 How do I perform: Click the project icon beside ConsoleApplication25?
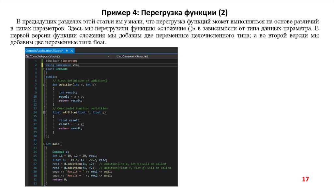click(x=27, y=56)
